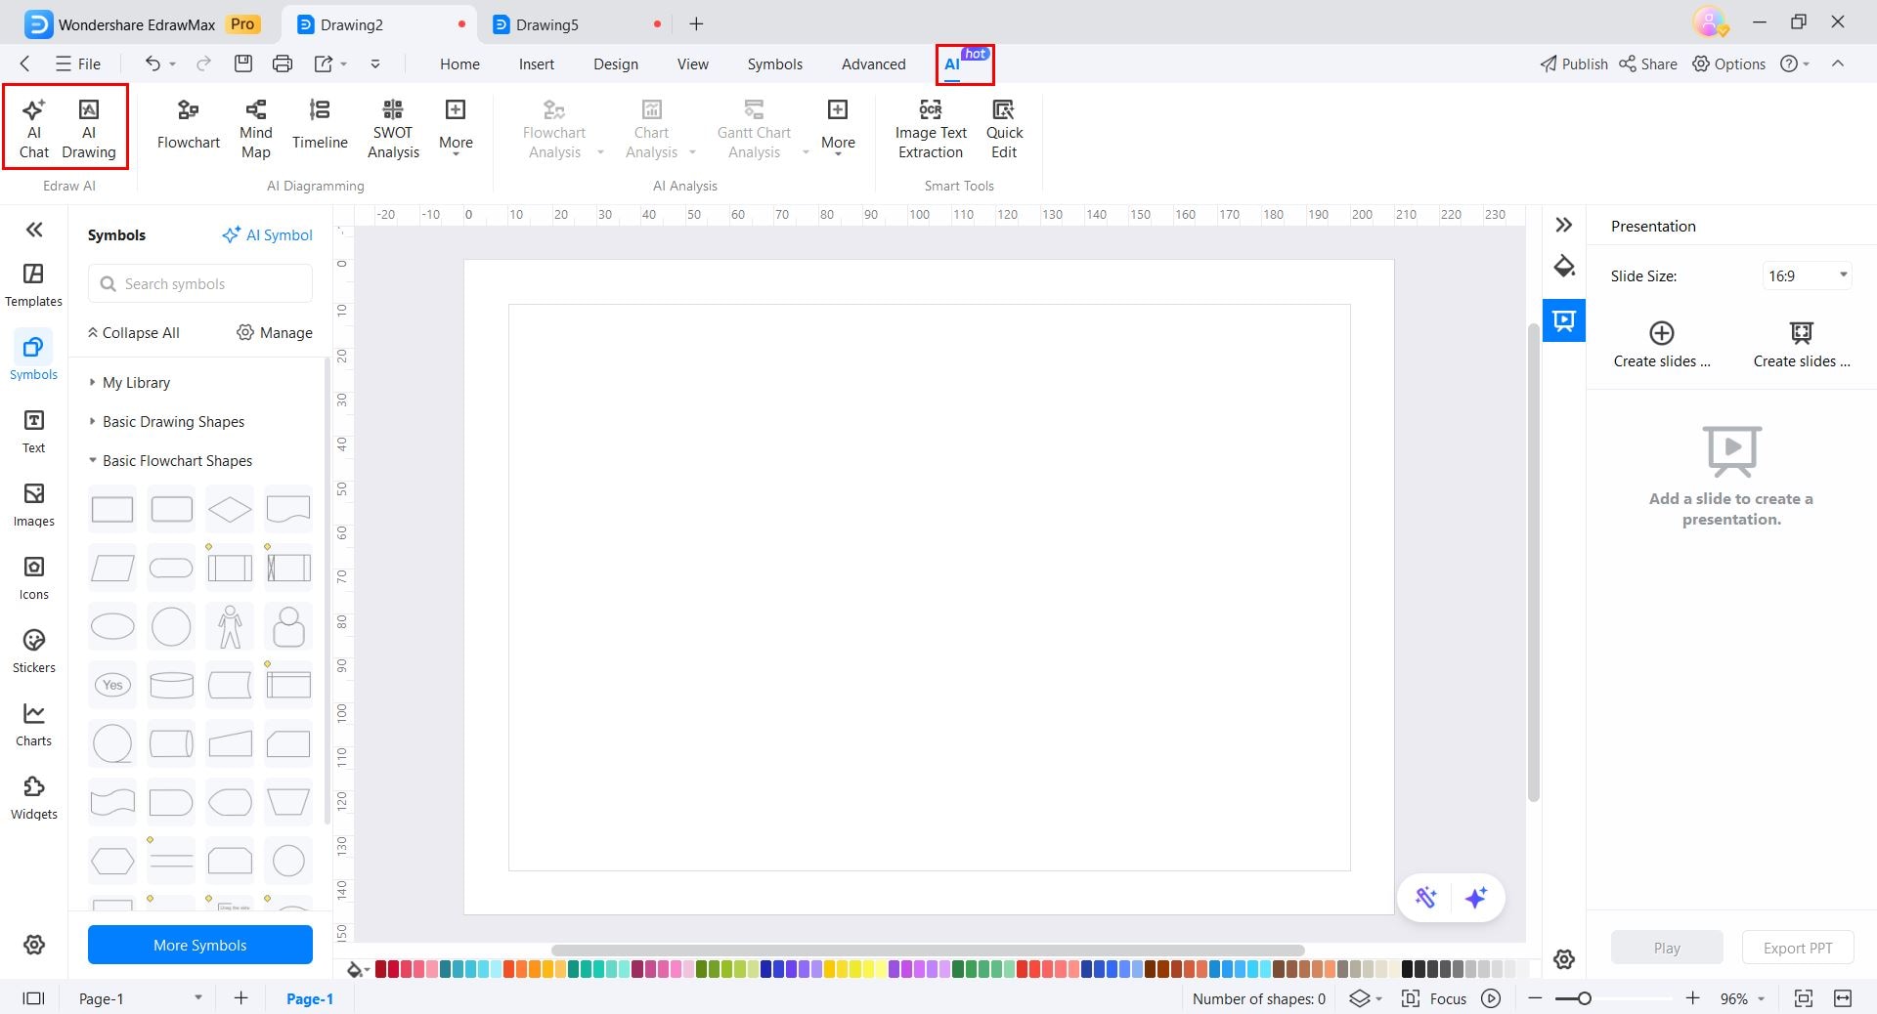Collapse the ribbon with the up chevron
This screenshot has height=1014, width=1877.
click(x=1838, y=63)
